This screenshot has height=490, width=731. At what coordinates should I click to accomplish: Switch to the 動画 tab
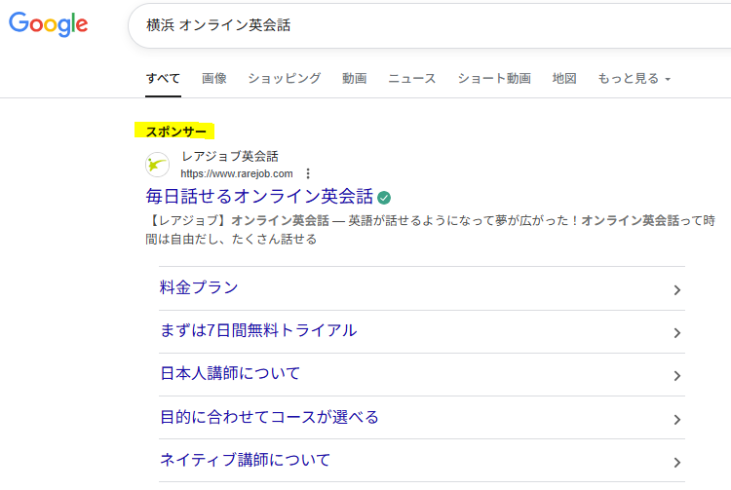pyautogui.click(x=355, y=79)
